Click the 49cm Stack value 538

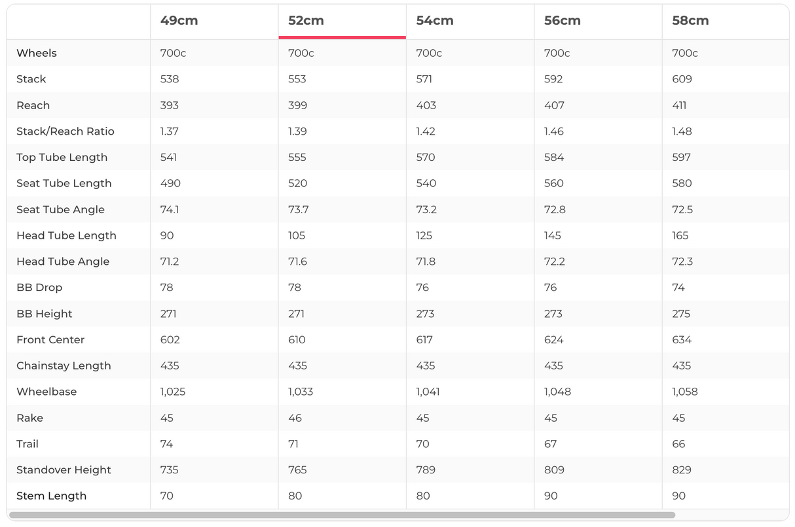[x=170, y=79]
